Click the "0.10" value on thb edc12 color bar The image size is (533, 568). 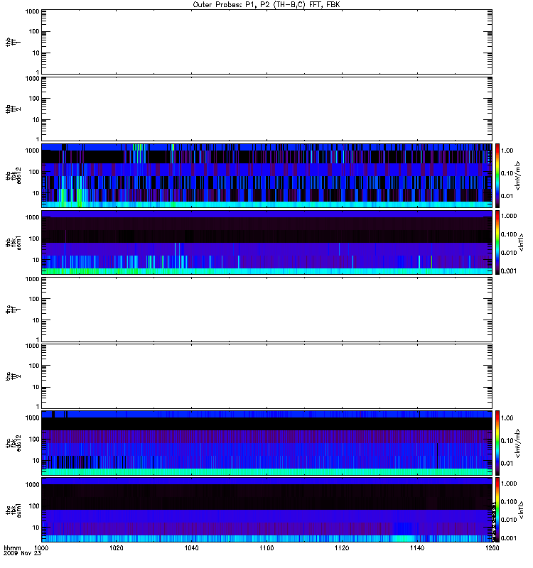tap(507, 173)
